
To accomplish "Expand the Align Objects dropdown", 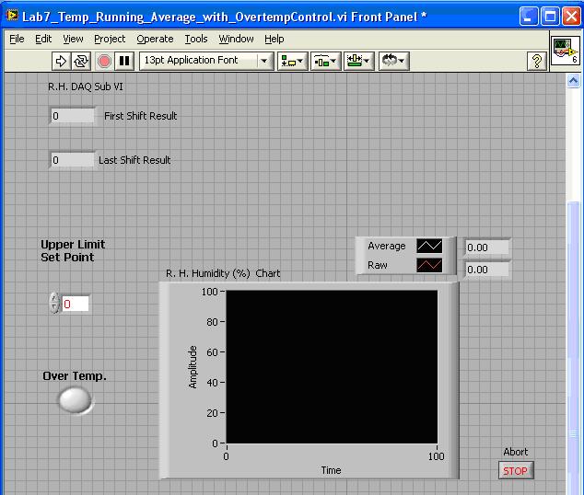I will click(294, 61).
